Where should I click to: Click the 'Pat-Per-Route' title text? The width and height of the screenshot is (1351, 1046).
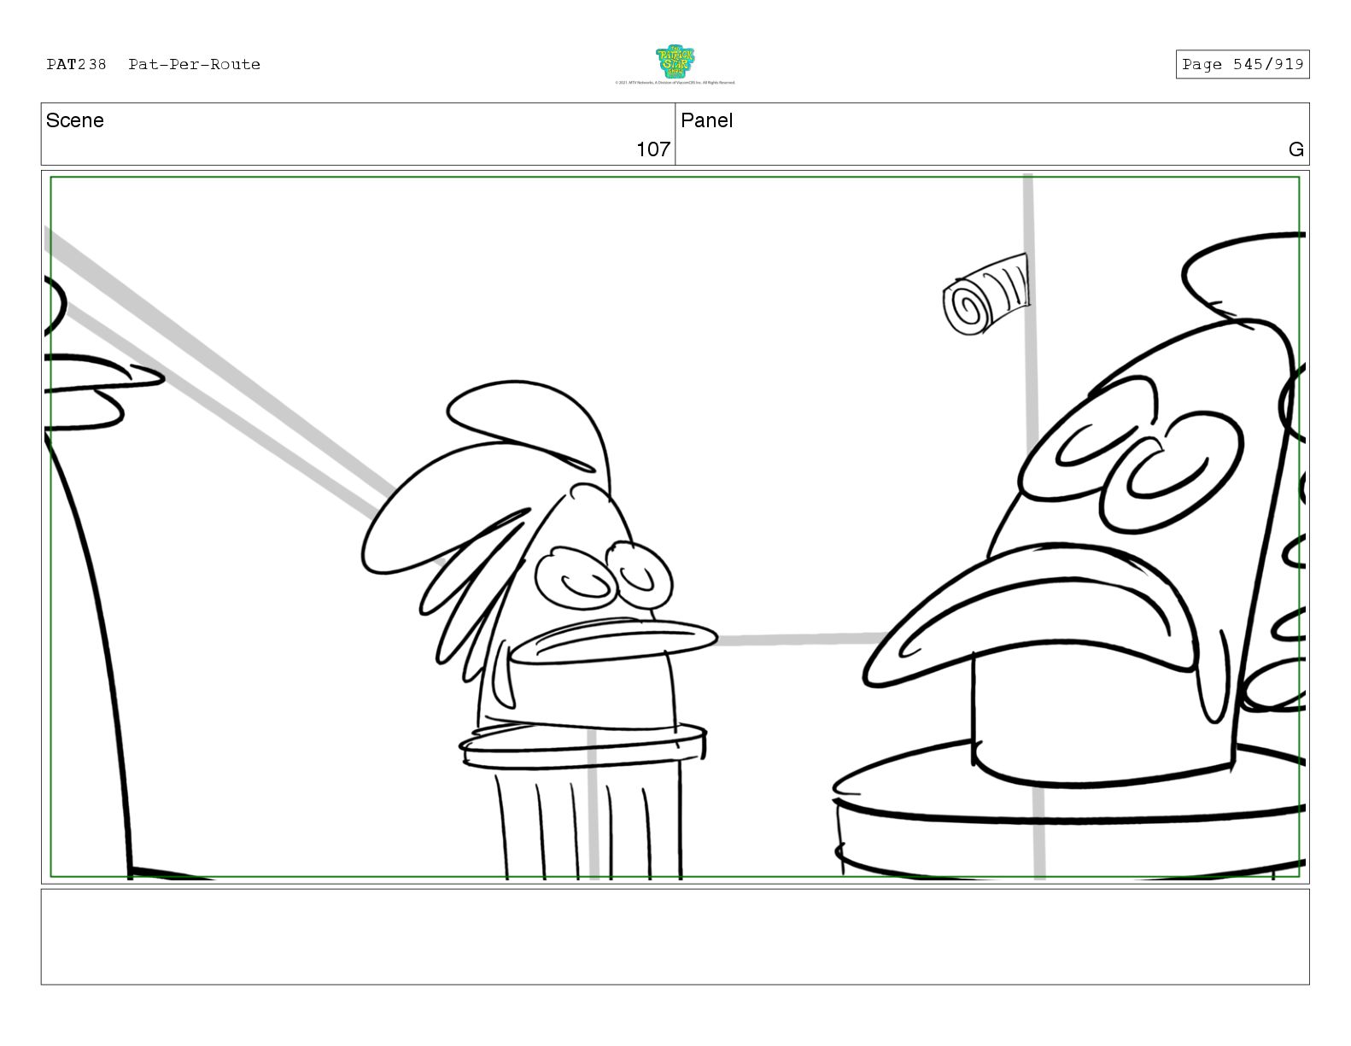(x=195, y=64)
